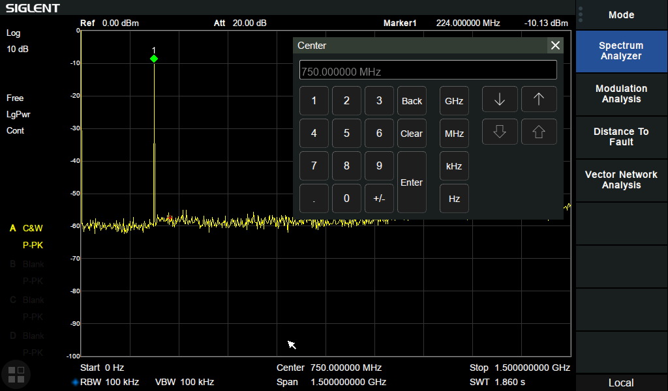Viewport: 668px width, 391px height.
Task: Clear the entered center frequency
Action: click(412, 134)
